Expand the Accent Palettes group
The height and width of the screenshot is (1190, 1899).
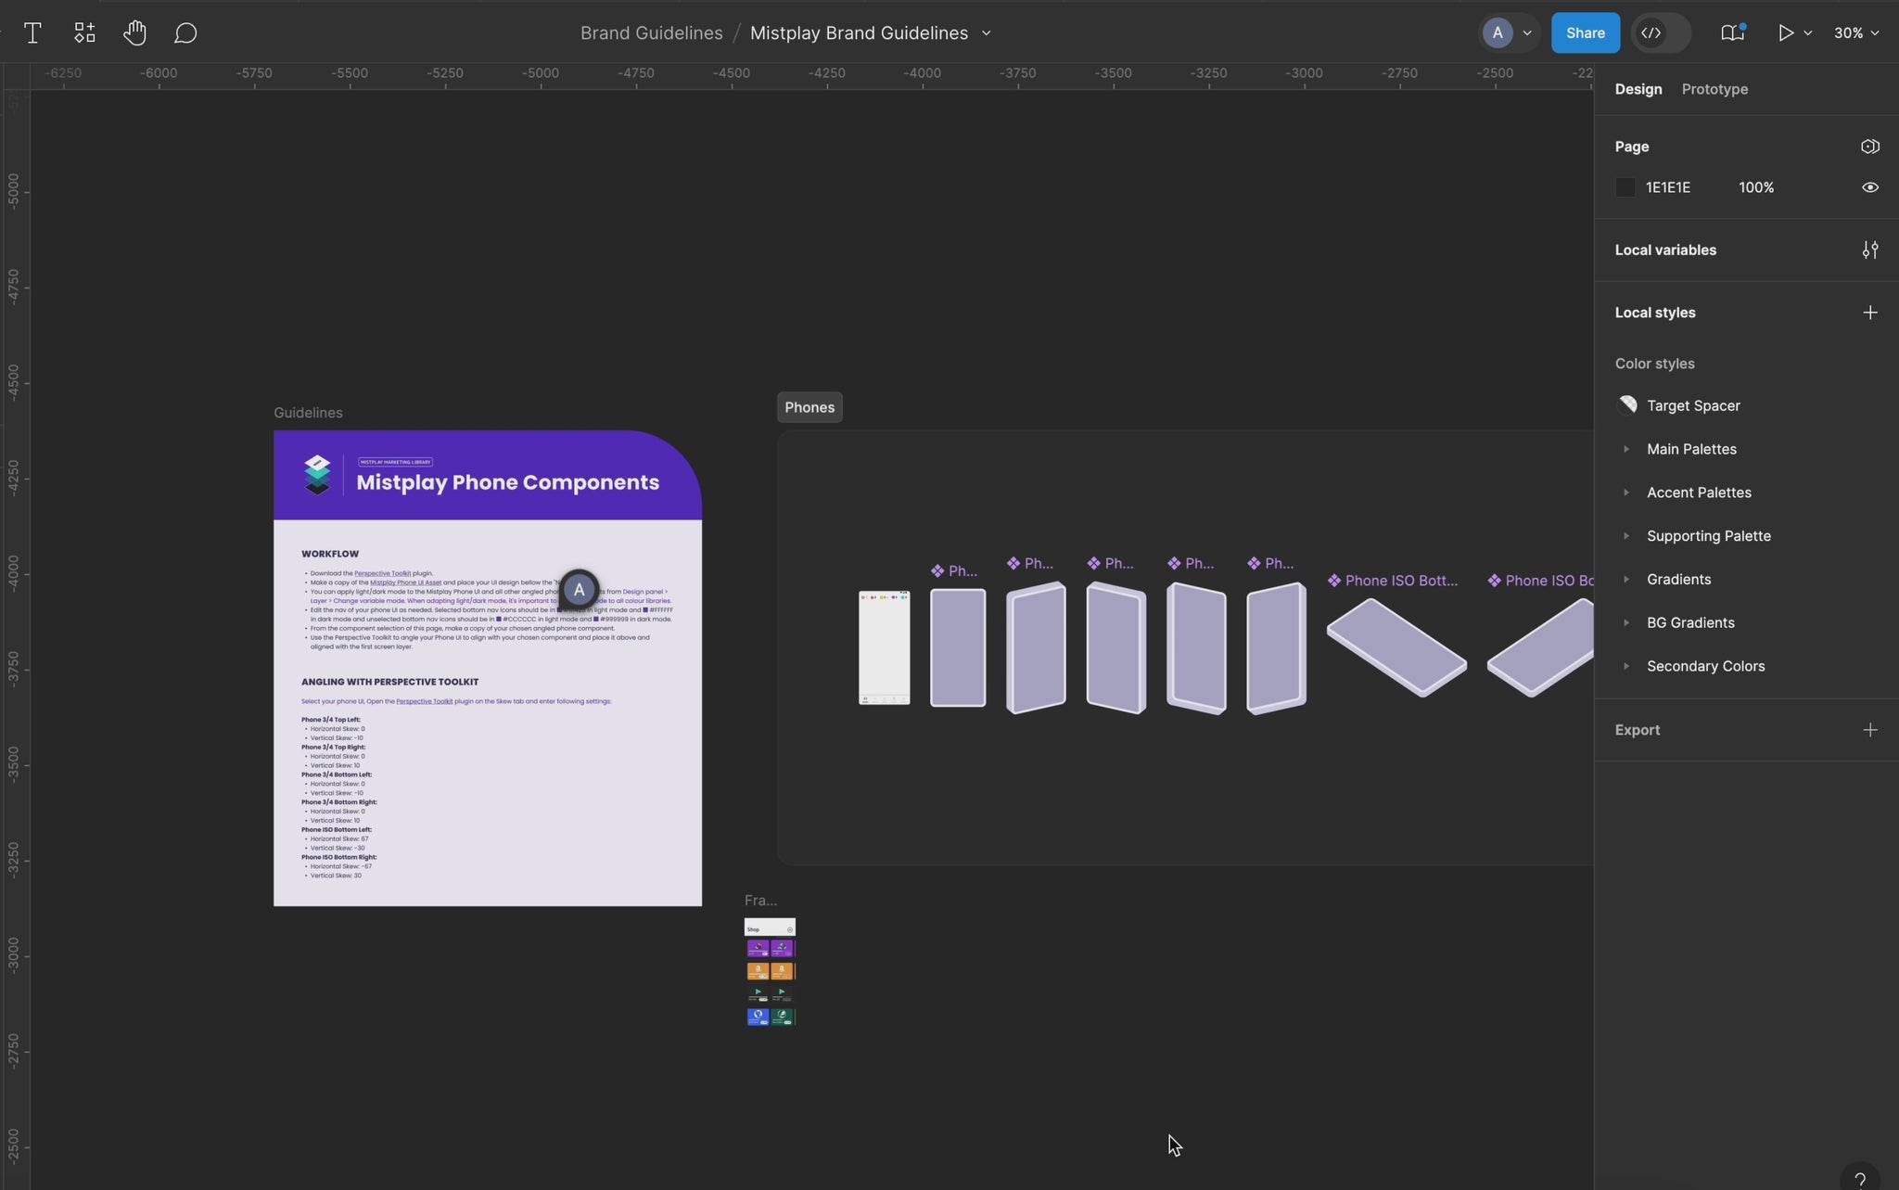(x=1625, y=493)
